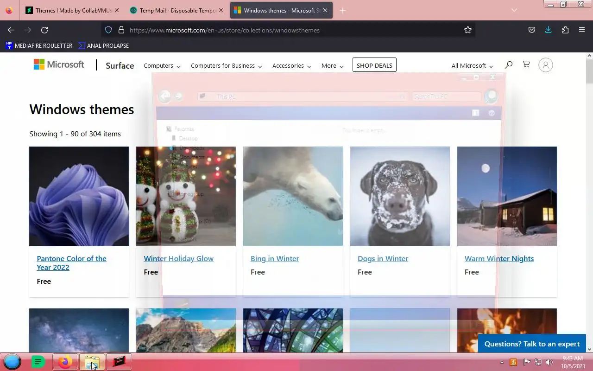Show hidden system tray icons

coord(502,362)
